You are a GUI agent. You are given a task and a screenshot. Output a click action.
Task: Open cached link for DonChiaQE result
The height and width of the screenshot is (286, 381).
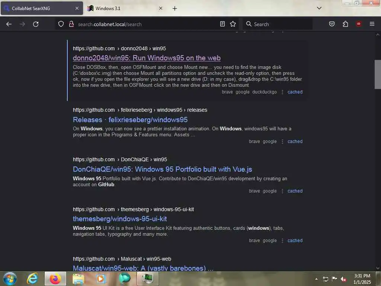(x=295, y=191)
